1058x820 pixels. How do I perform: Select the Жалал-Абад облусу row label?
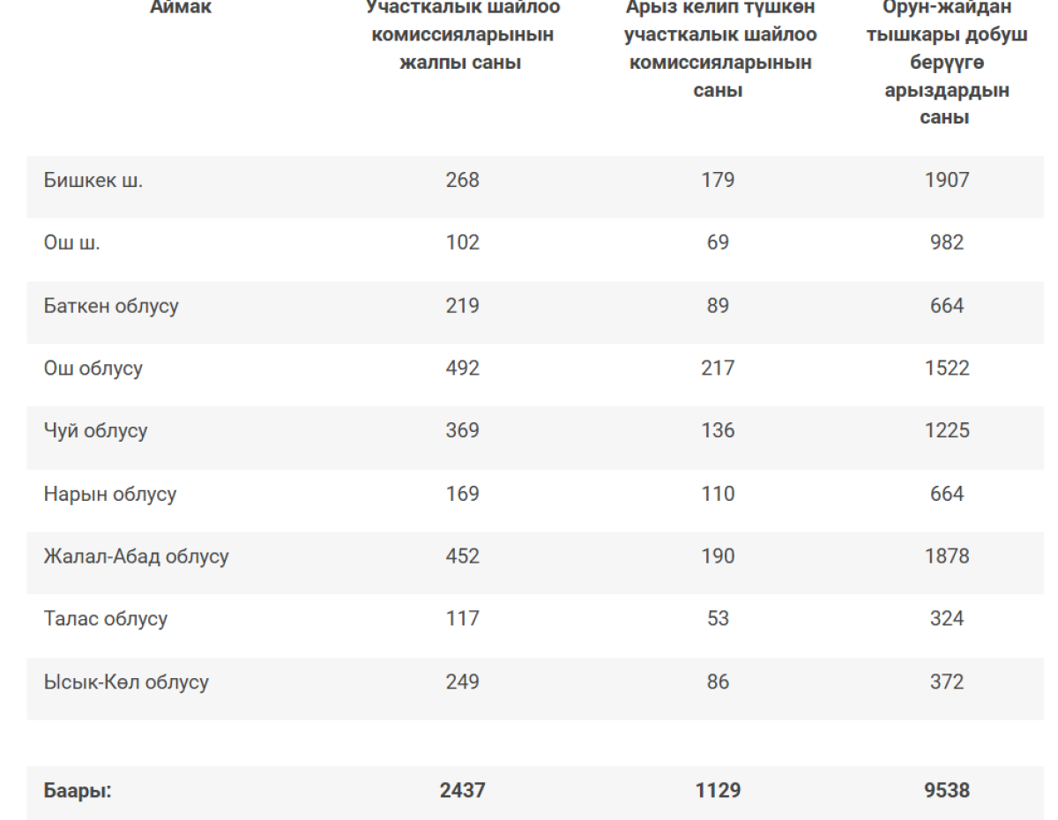click(137, 556)
